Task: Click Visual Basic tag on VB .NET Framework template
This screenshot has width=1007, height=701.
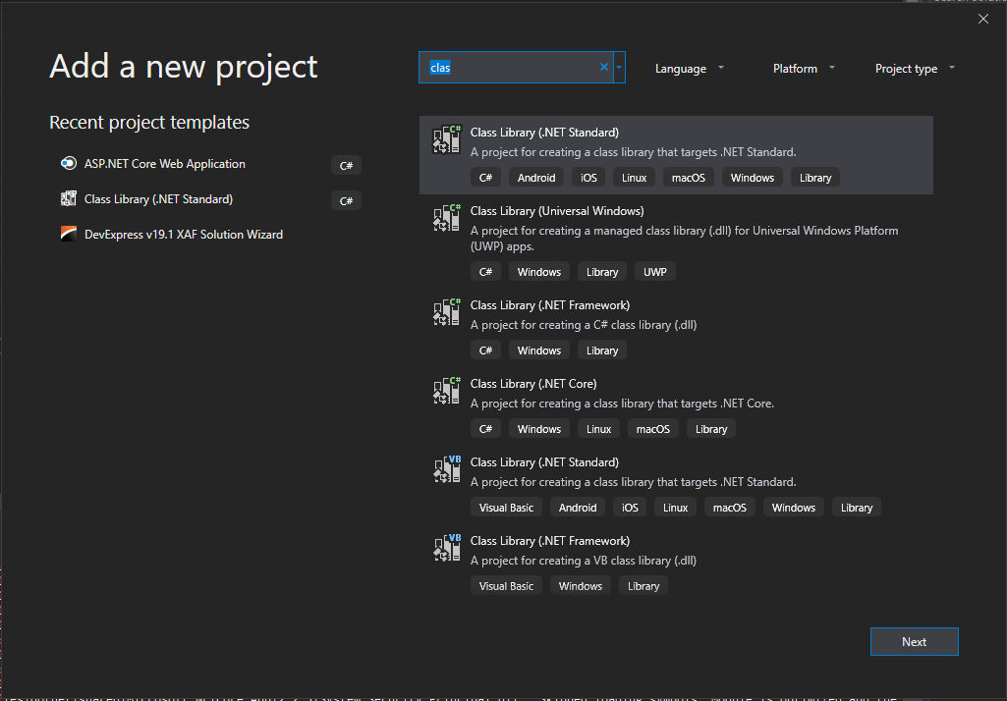Action: (506, 586)
